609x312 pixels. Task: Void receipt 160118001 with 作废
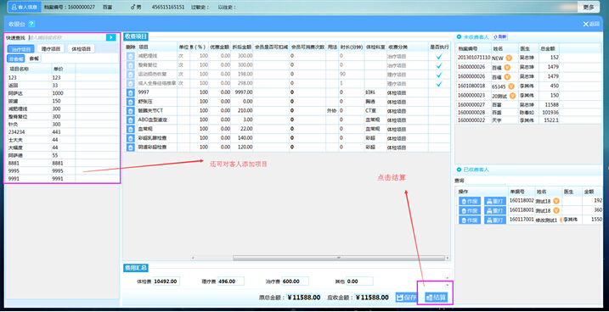click(469, 210)
